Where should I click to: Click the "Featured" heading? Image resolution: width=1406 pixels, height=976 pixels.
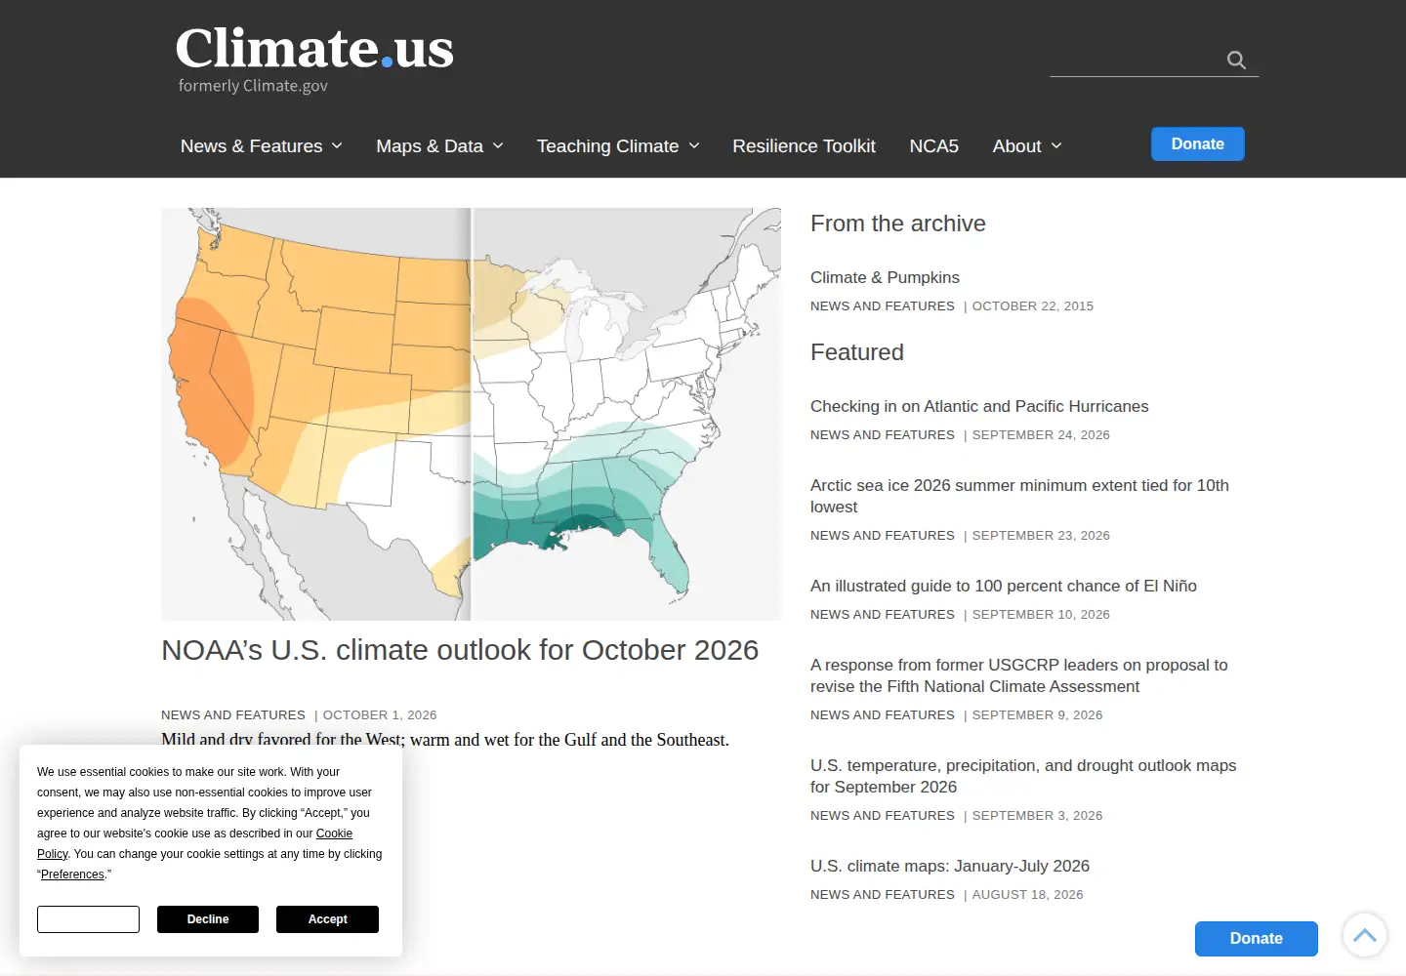click(x=857, y=352)
